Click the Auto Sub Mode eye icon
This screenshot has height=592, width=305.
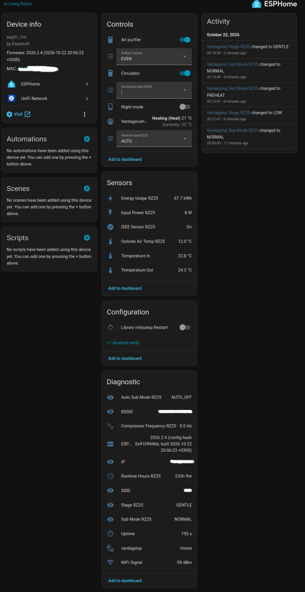point(111,397)
